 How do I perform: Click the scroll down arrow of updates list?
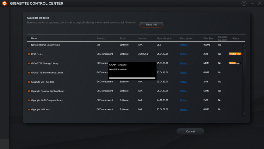[244, 114]
